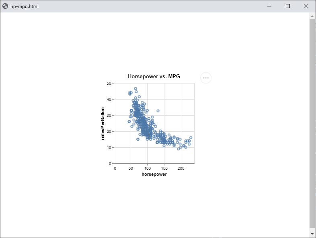316x238 pixels.
Task: Minimize the hp-mpg.html window
Action: pos(269,6)
